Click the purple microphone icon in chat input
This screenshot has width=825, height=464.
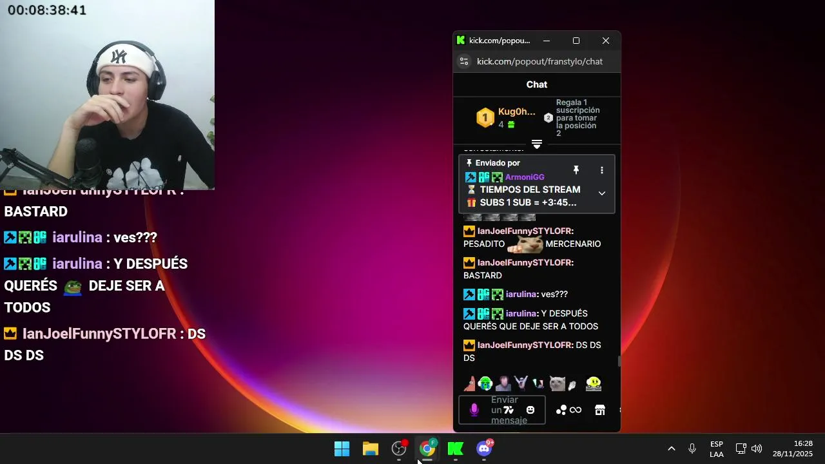click(474, 410)
